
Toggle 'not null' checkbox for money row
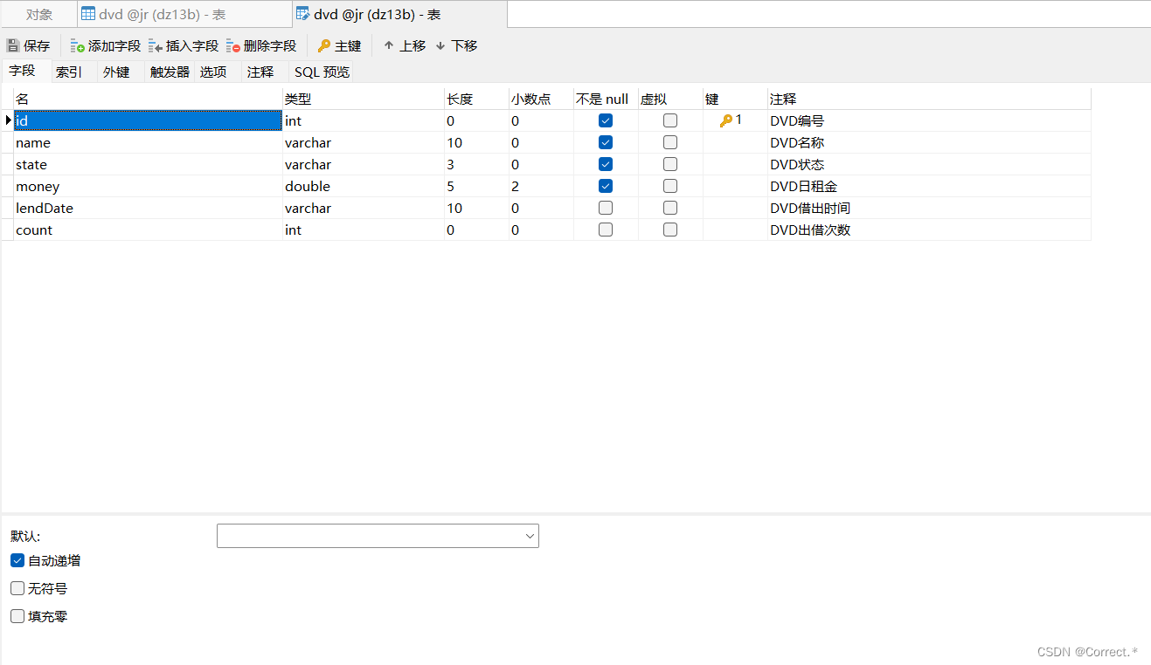coord(606,186)
